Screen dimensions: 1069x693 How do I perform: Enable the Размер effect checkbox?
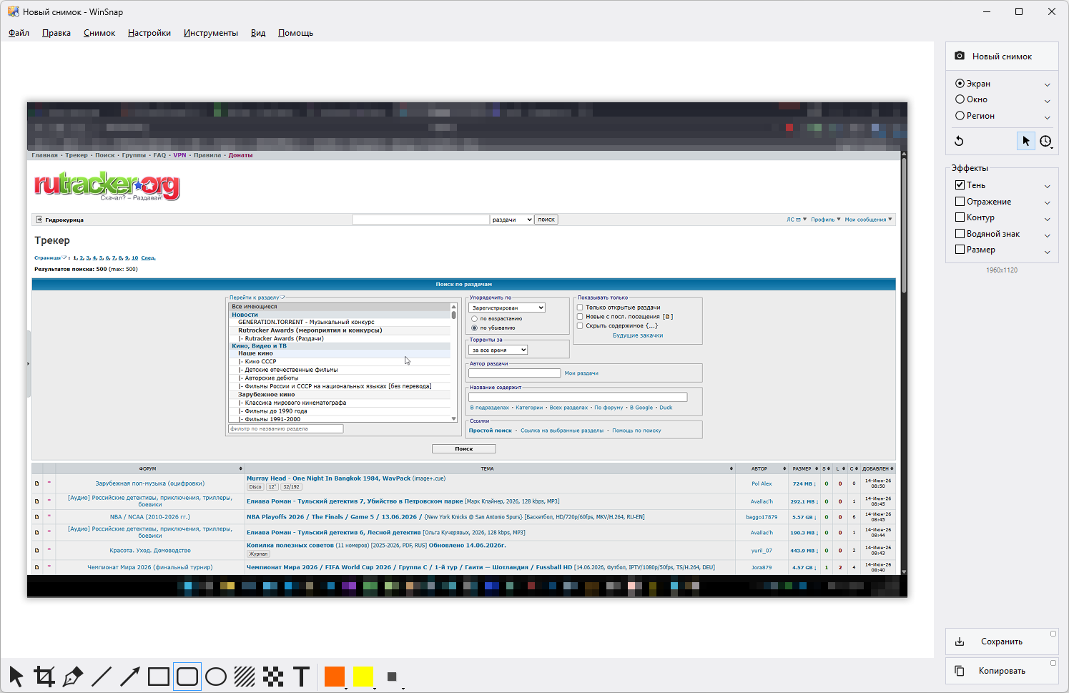[960, 250]
